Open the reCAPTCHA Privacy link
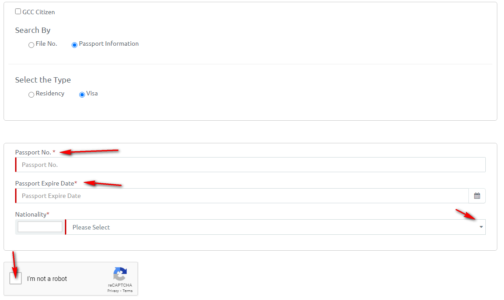 pyautogui.click(x=113, y=291)
